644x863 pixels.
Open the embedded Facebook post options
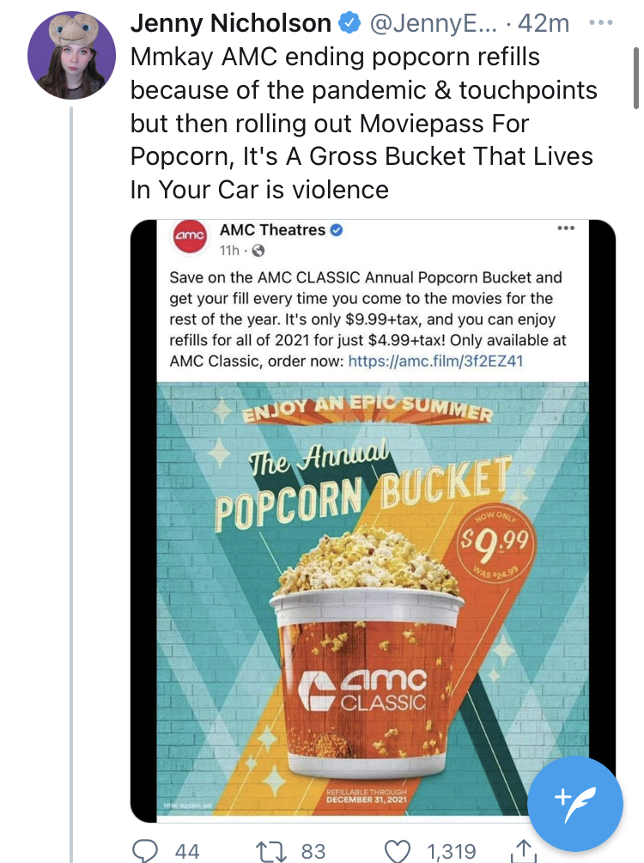click(565, 228)
